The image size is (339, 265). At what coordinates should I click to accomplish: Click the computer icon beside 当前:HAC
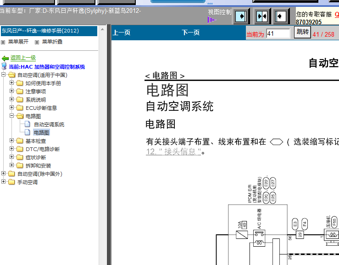tap(4, 66)
